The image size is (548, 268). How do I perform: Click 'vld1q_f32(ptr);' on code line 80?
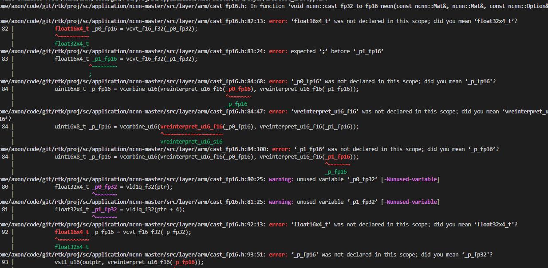(x=150, y=186)
